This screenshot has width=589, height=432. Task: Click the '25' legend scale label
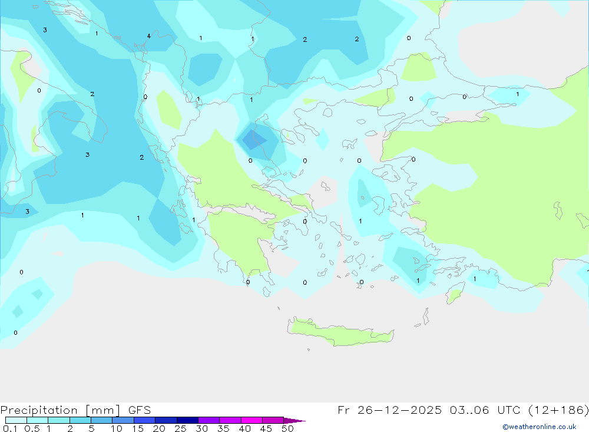tap(181, 428)
